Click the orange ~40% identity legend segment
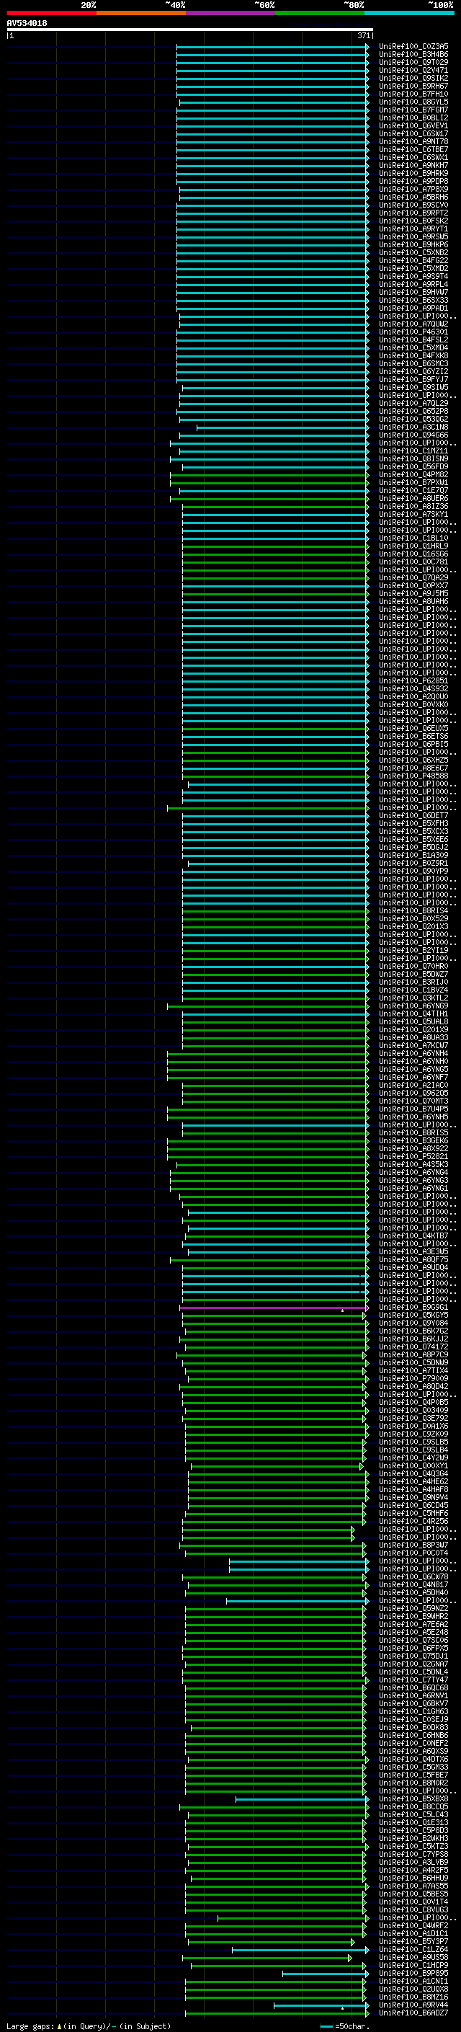Image resolution: width=461 pixels, height=2032 pixels. [141, 13]
